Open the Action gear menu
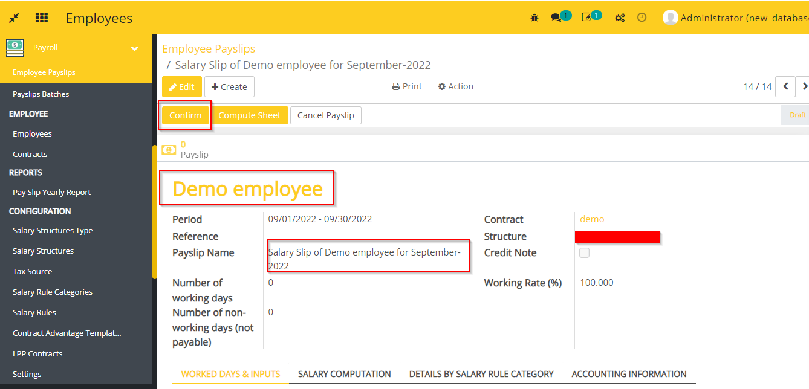The height and width of the screenshot is (389, 809). click(455, 86)
